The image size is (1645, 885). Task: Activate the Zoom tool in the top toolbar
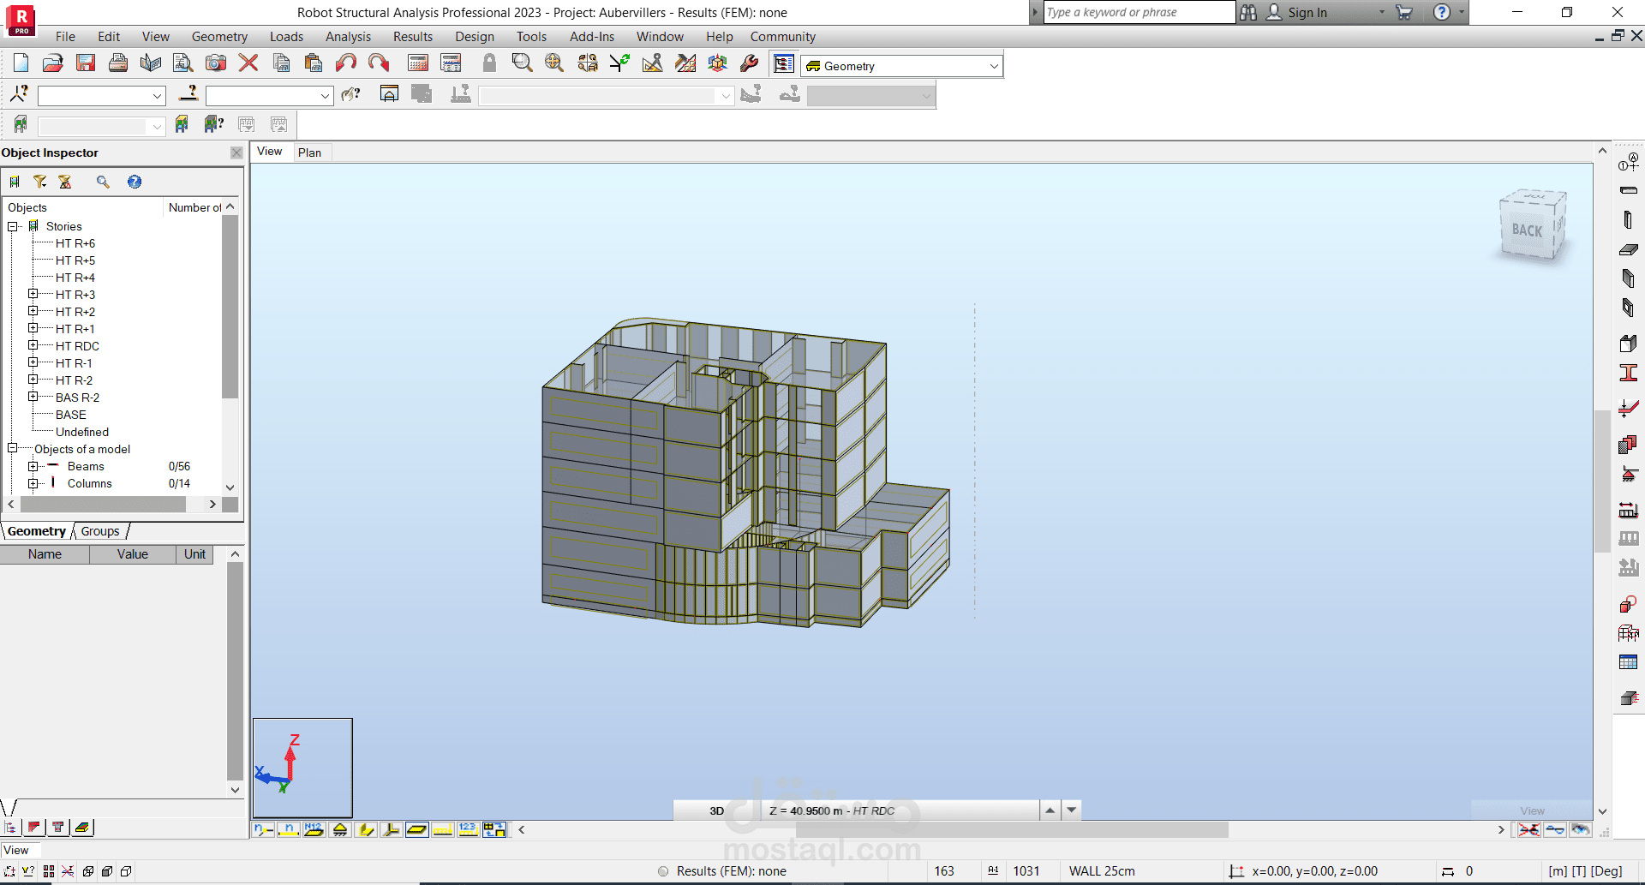tap(522, 63)
